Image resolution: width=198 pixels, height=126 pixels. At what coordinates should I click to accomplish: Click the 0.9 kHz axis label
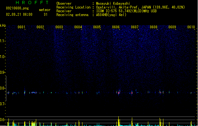3,72
